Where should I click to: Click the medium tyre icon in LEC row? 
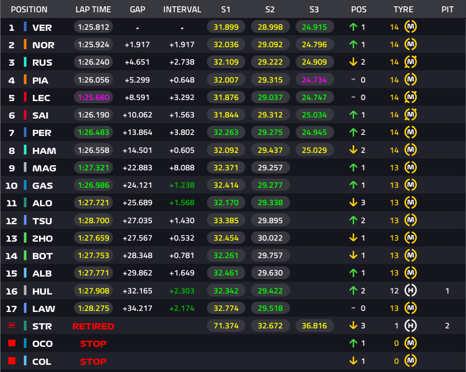pos(411,97)
